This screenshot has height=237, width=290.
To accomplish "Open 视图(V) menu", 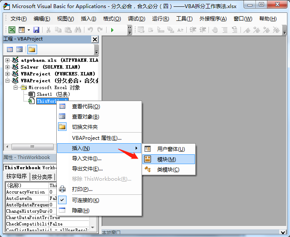I will tap(66, 19).
